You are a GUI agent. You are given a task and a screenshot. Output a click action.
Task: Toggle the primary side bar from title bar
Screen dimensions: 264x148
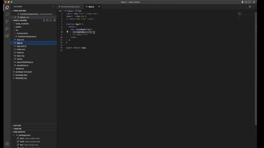243,2
